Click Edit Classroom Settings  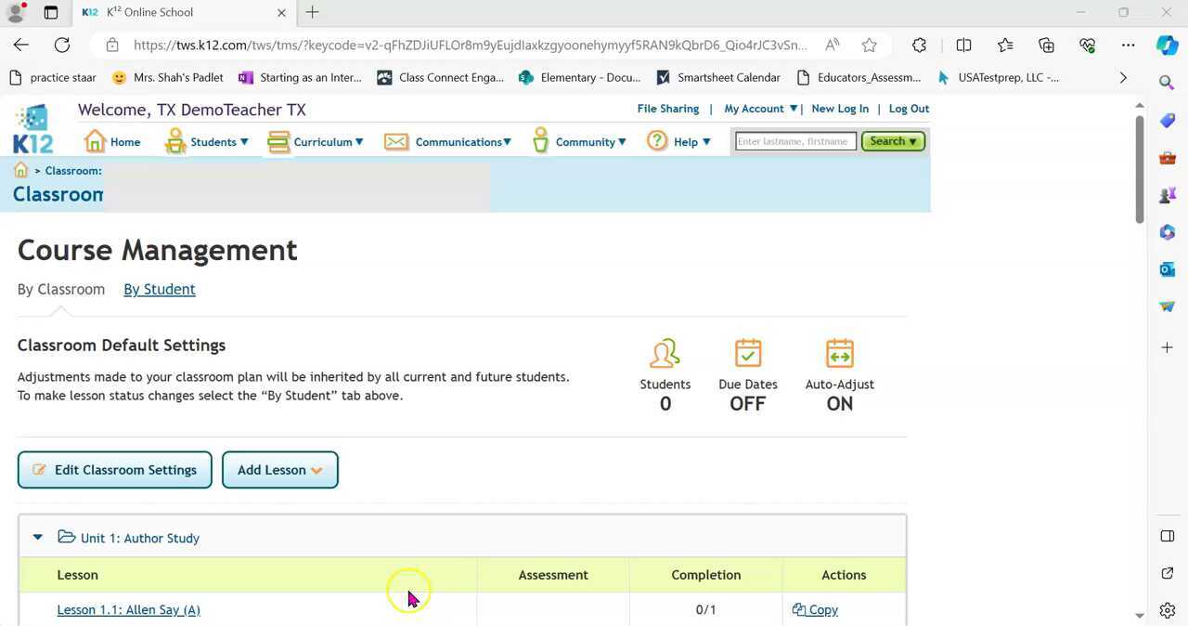point(114,469)
